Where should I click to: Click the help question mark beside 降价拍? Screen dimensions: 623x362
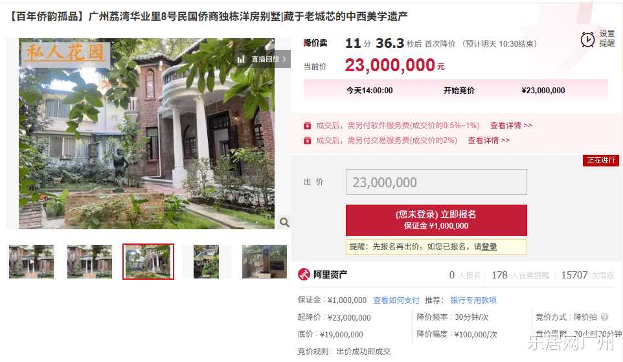[x=604, y=317]
